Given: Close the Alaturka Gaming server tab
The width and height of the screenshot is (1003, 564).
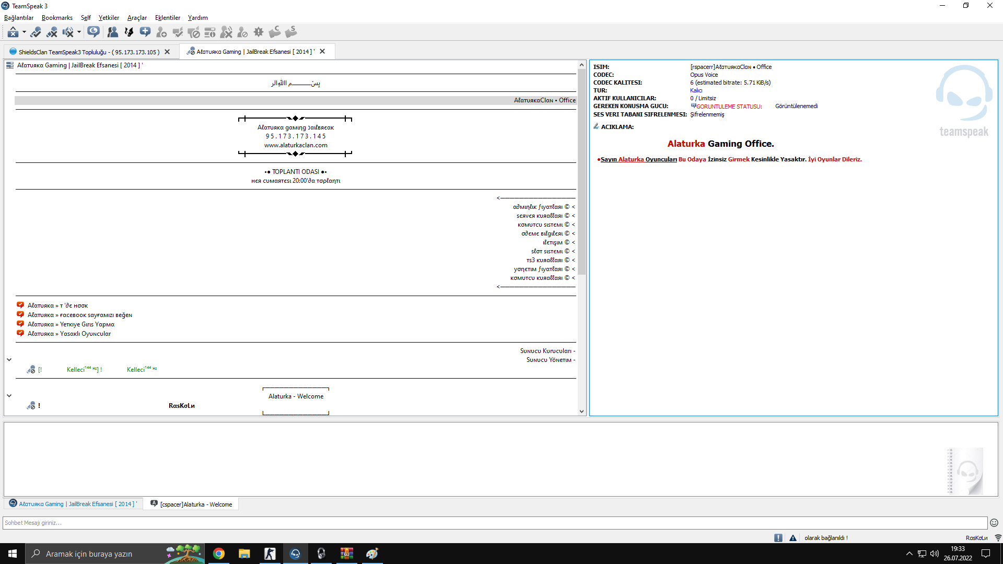Looking at the screenshot, I should pyautogui.click(x=322, y=51).
